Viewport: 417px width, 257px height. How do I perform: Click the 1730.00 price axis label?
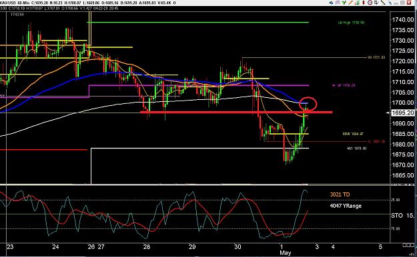point(402,41)
